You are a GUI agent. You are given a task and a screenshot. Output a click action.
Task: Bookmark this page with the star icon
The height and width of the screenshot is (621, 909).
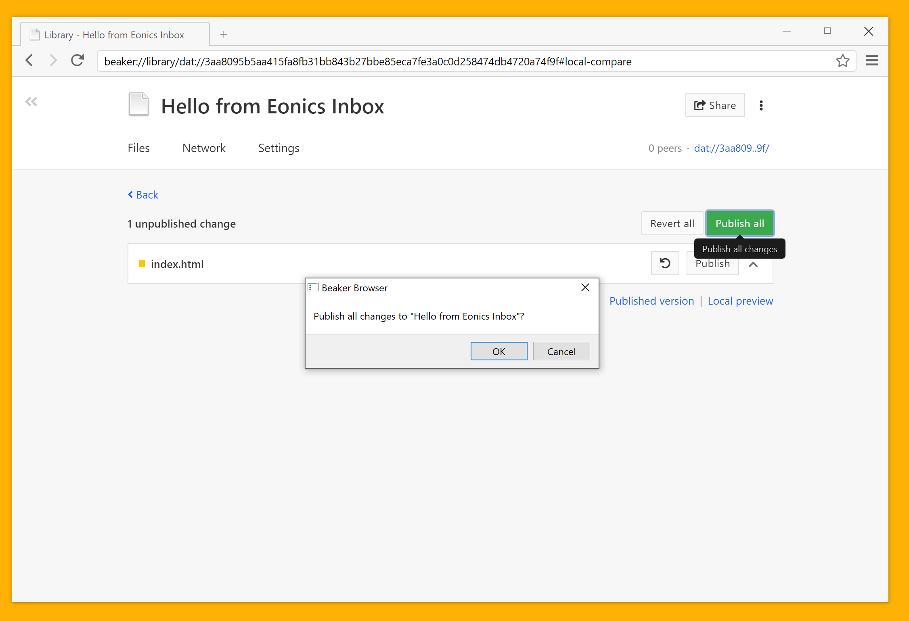[842, 61]
